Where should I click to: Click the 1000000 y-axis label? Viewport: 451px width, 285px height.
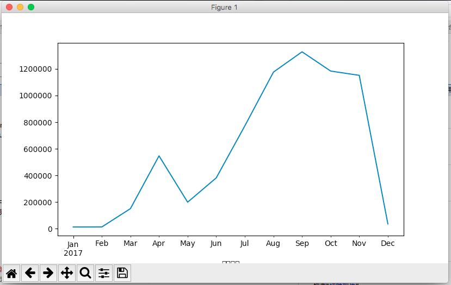(35, 96)
